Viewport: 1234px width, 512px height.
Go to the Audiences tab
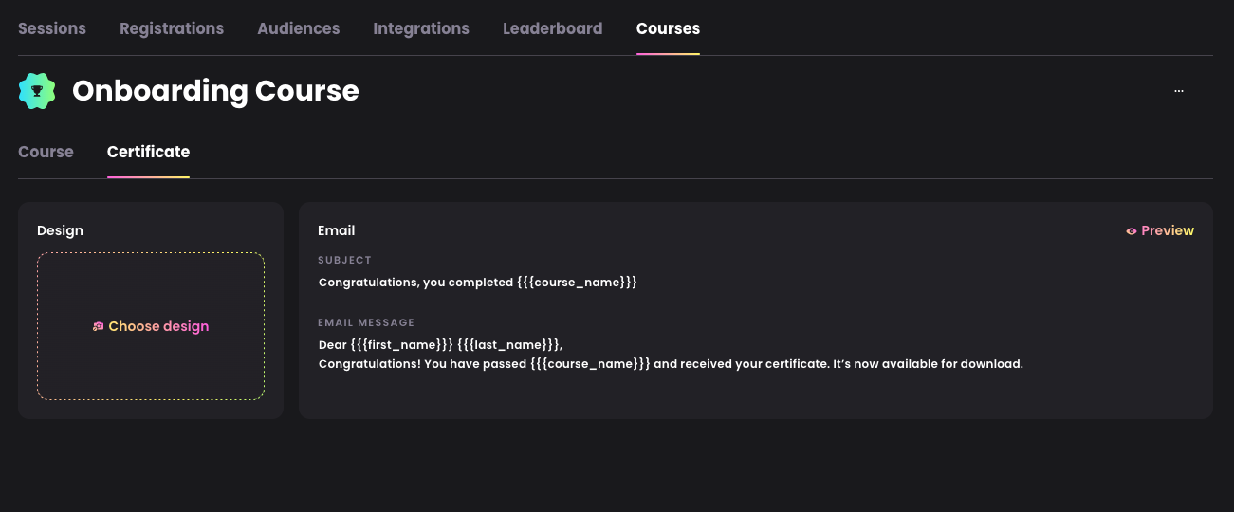pos(299,28)
